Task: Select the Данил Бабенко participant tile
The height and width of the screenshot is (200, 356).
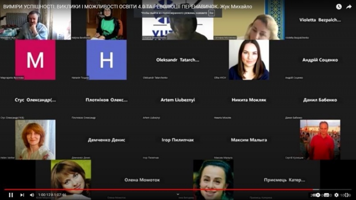Action: [320, 100]
